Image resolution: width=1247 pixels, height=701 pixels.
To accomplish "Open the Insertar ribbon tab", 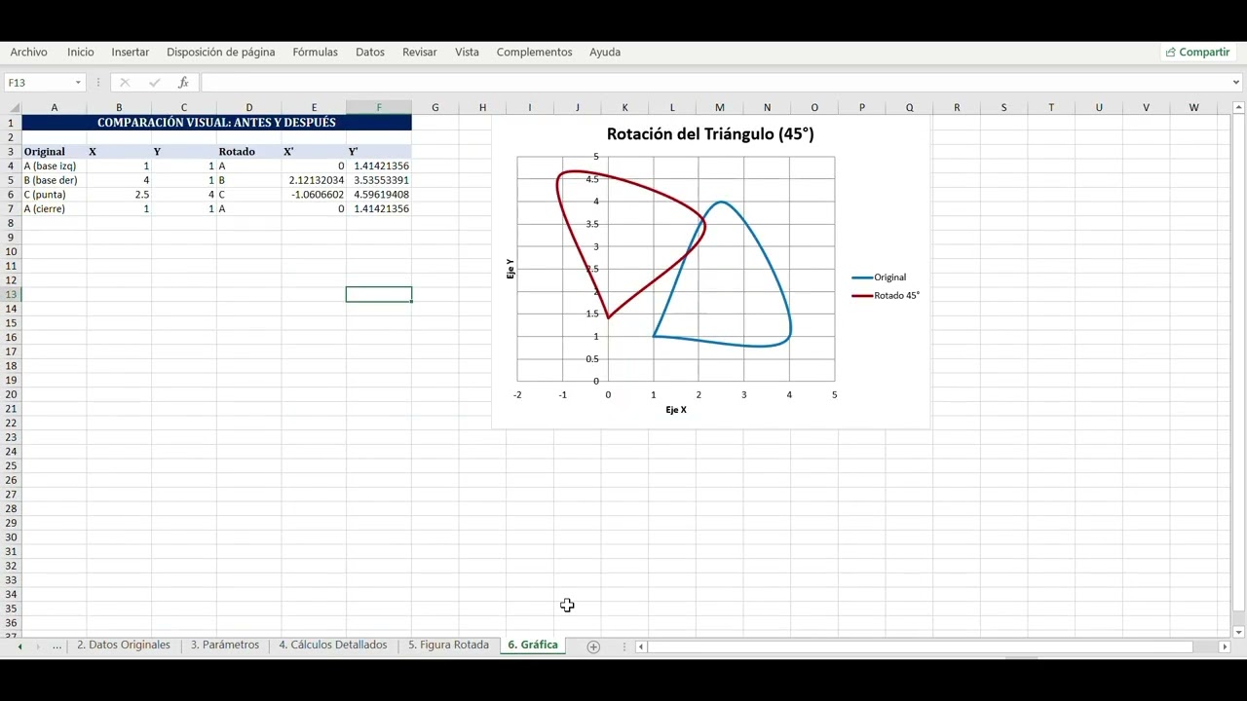I will [131, 52].
